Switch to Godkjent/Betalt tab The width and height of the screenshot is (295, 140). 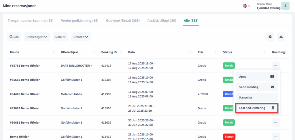tap(123, 21)
